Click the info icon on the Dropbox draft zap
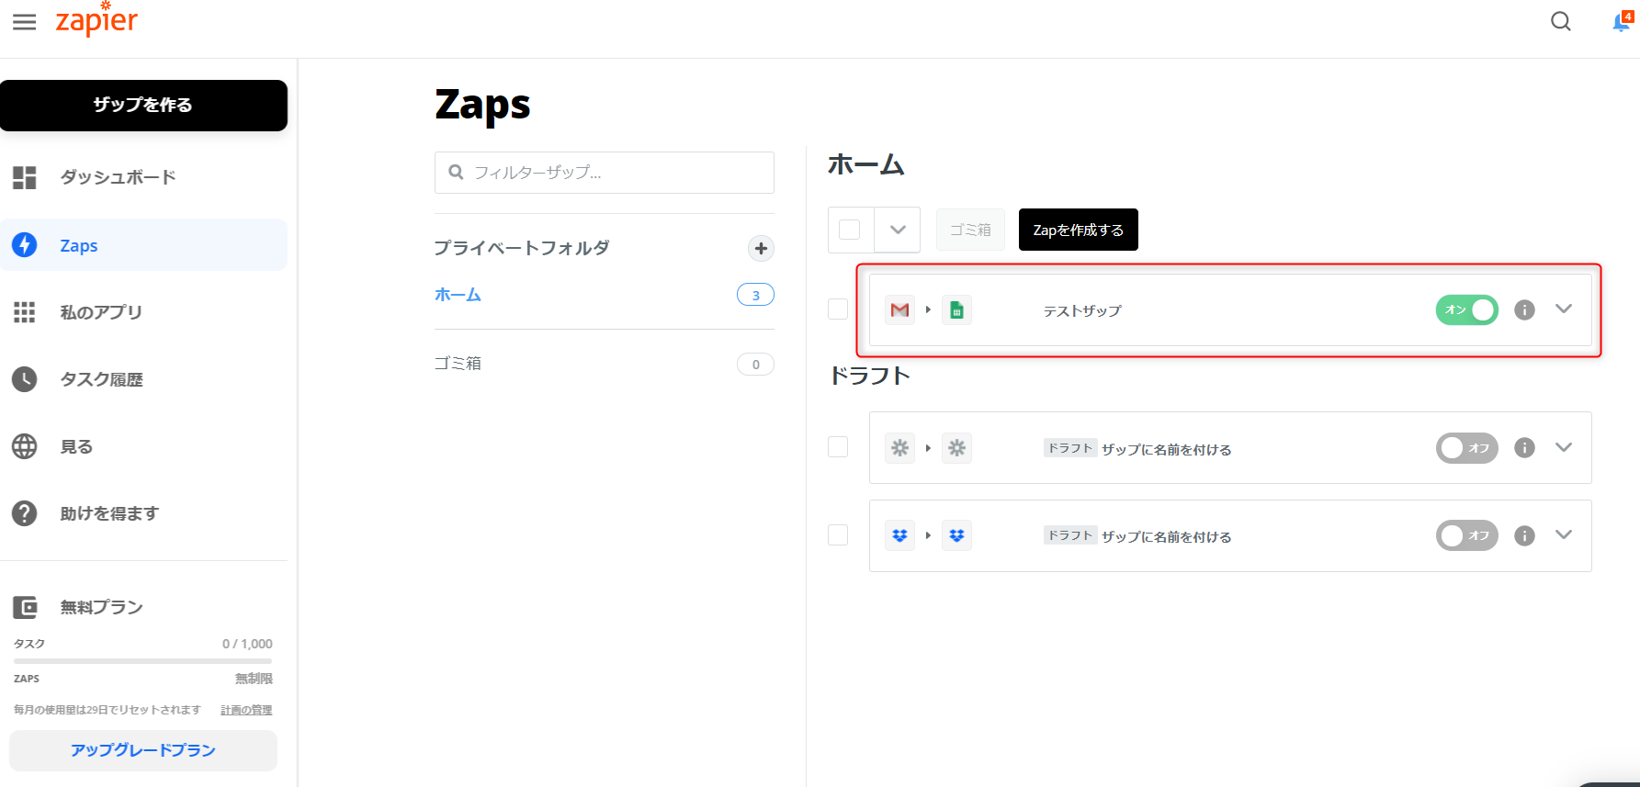The image size is (1640, 787). [x=1524, y=535]
